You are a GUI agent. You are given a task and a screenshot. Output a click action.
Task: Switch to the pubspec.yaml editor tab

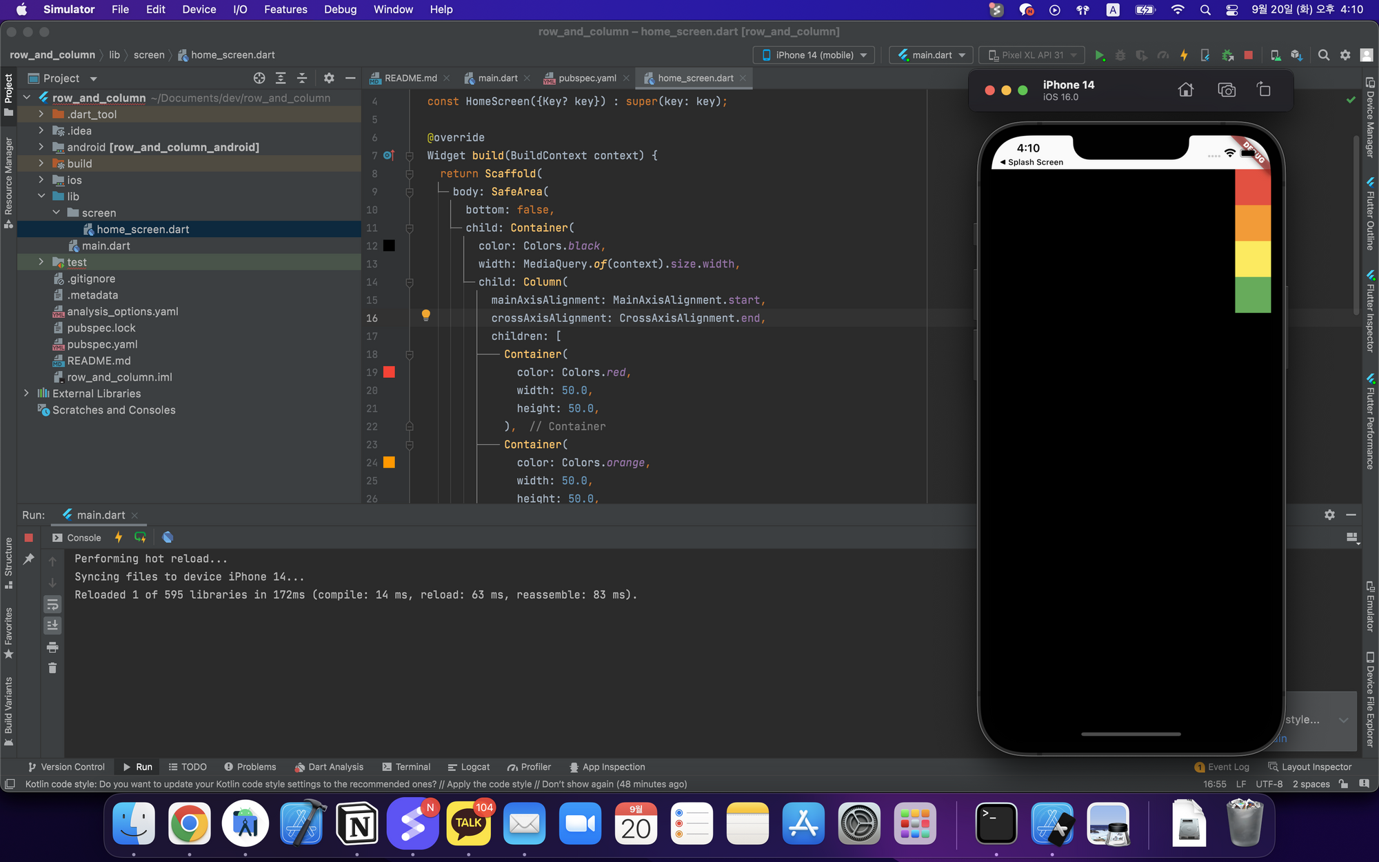coord(587,78)
